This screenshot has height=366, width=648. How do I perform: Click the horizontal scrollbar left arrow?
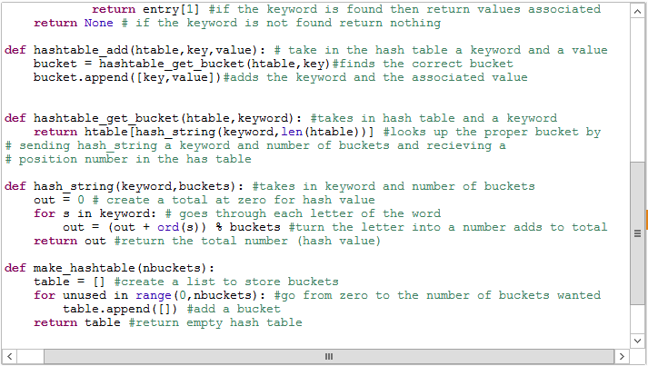(x=9, y=356)
